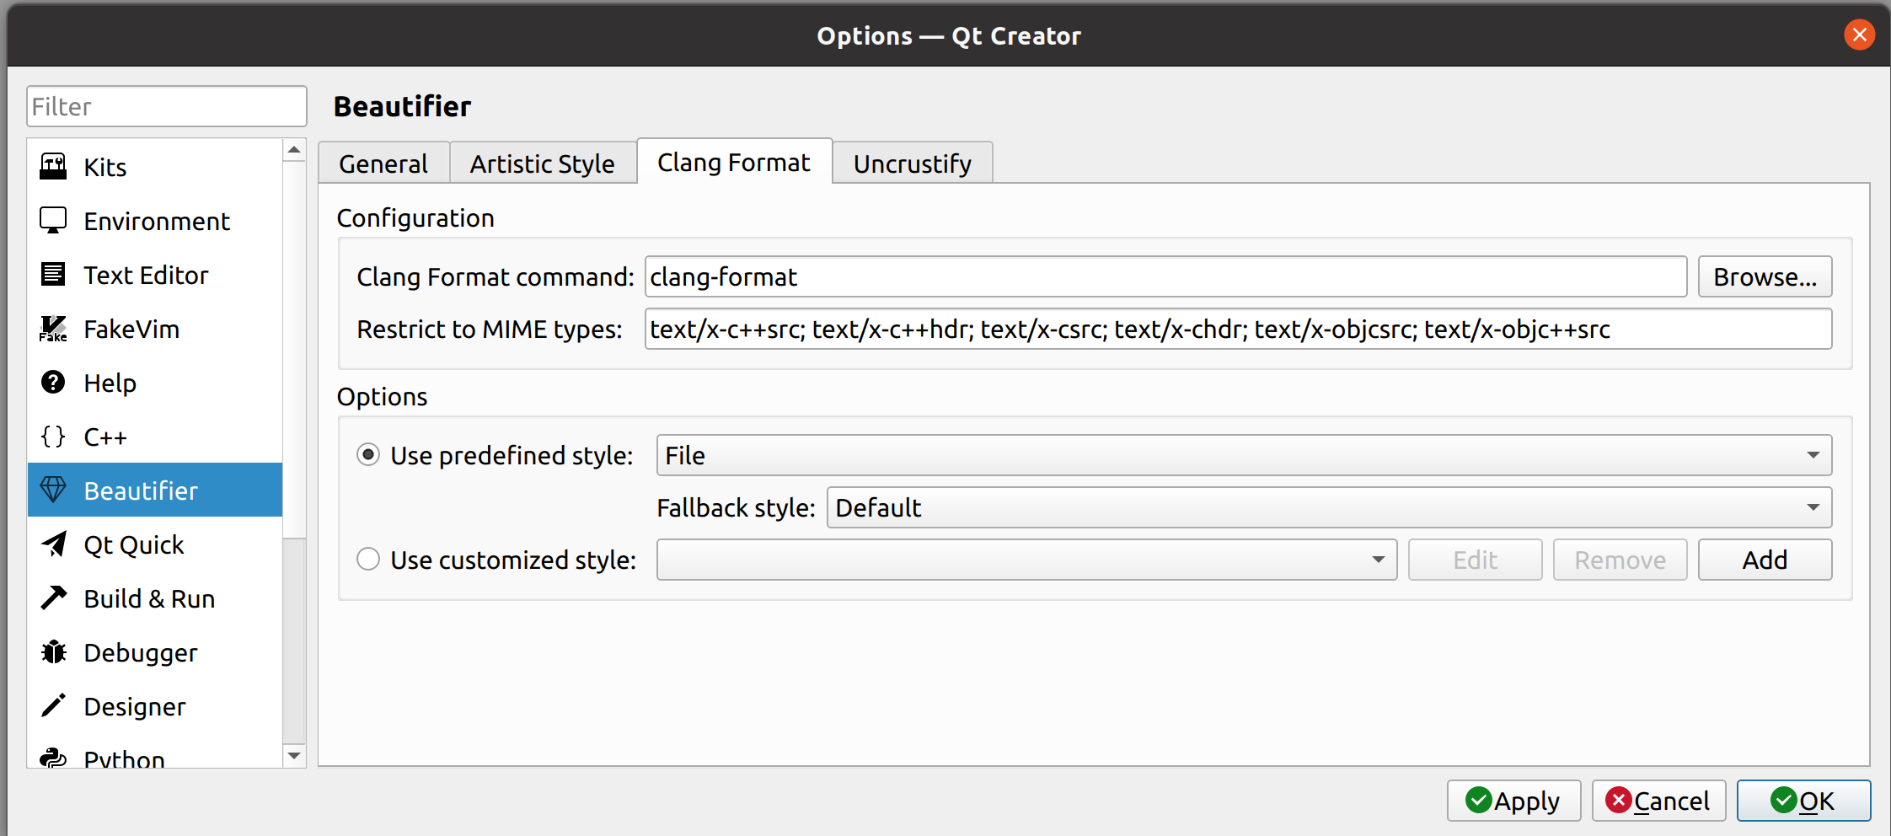Click the Clang Format command field
This screenshot has width=1891, height=836.
click(x=1165, y=276)
